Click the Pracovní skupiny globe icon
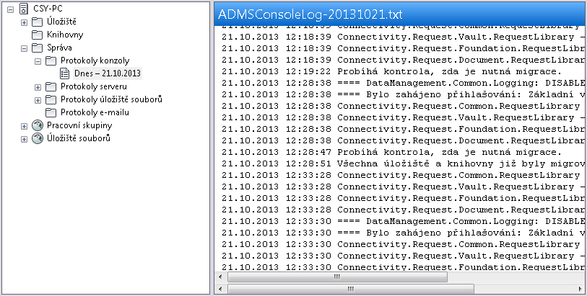Viewport: 587px width, 296px height. tap(38, 125)
